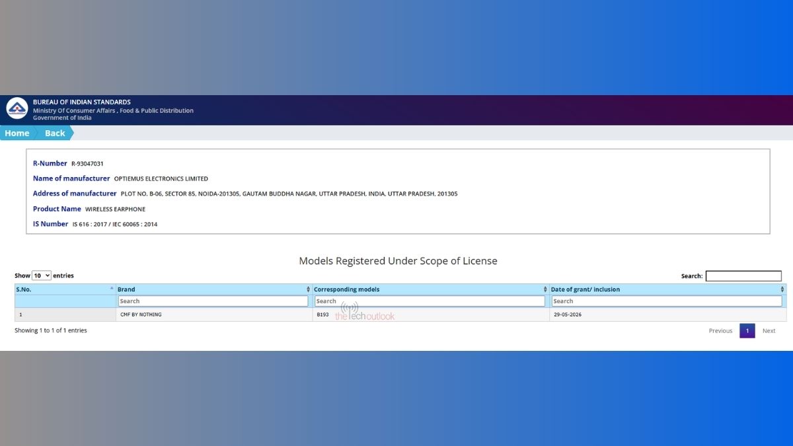Select the B193 model cell
Screen dimensions: 793x446
click(430, 315)
